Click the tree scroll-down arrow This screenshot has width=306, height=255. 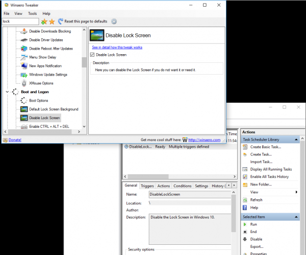click(x=84, y=127)
